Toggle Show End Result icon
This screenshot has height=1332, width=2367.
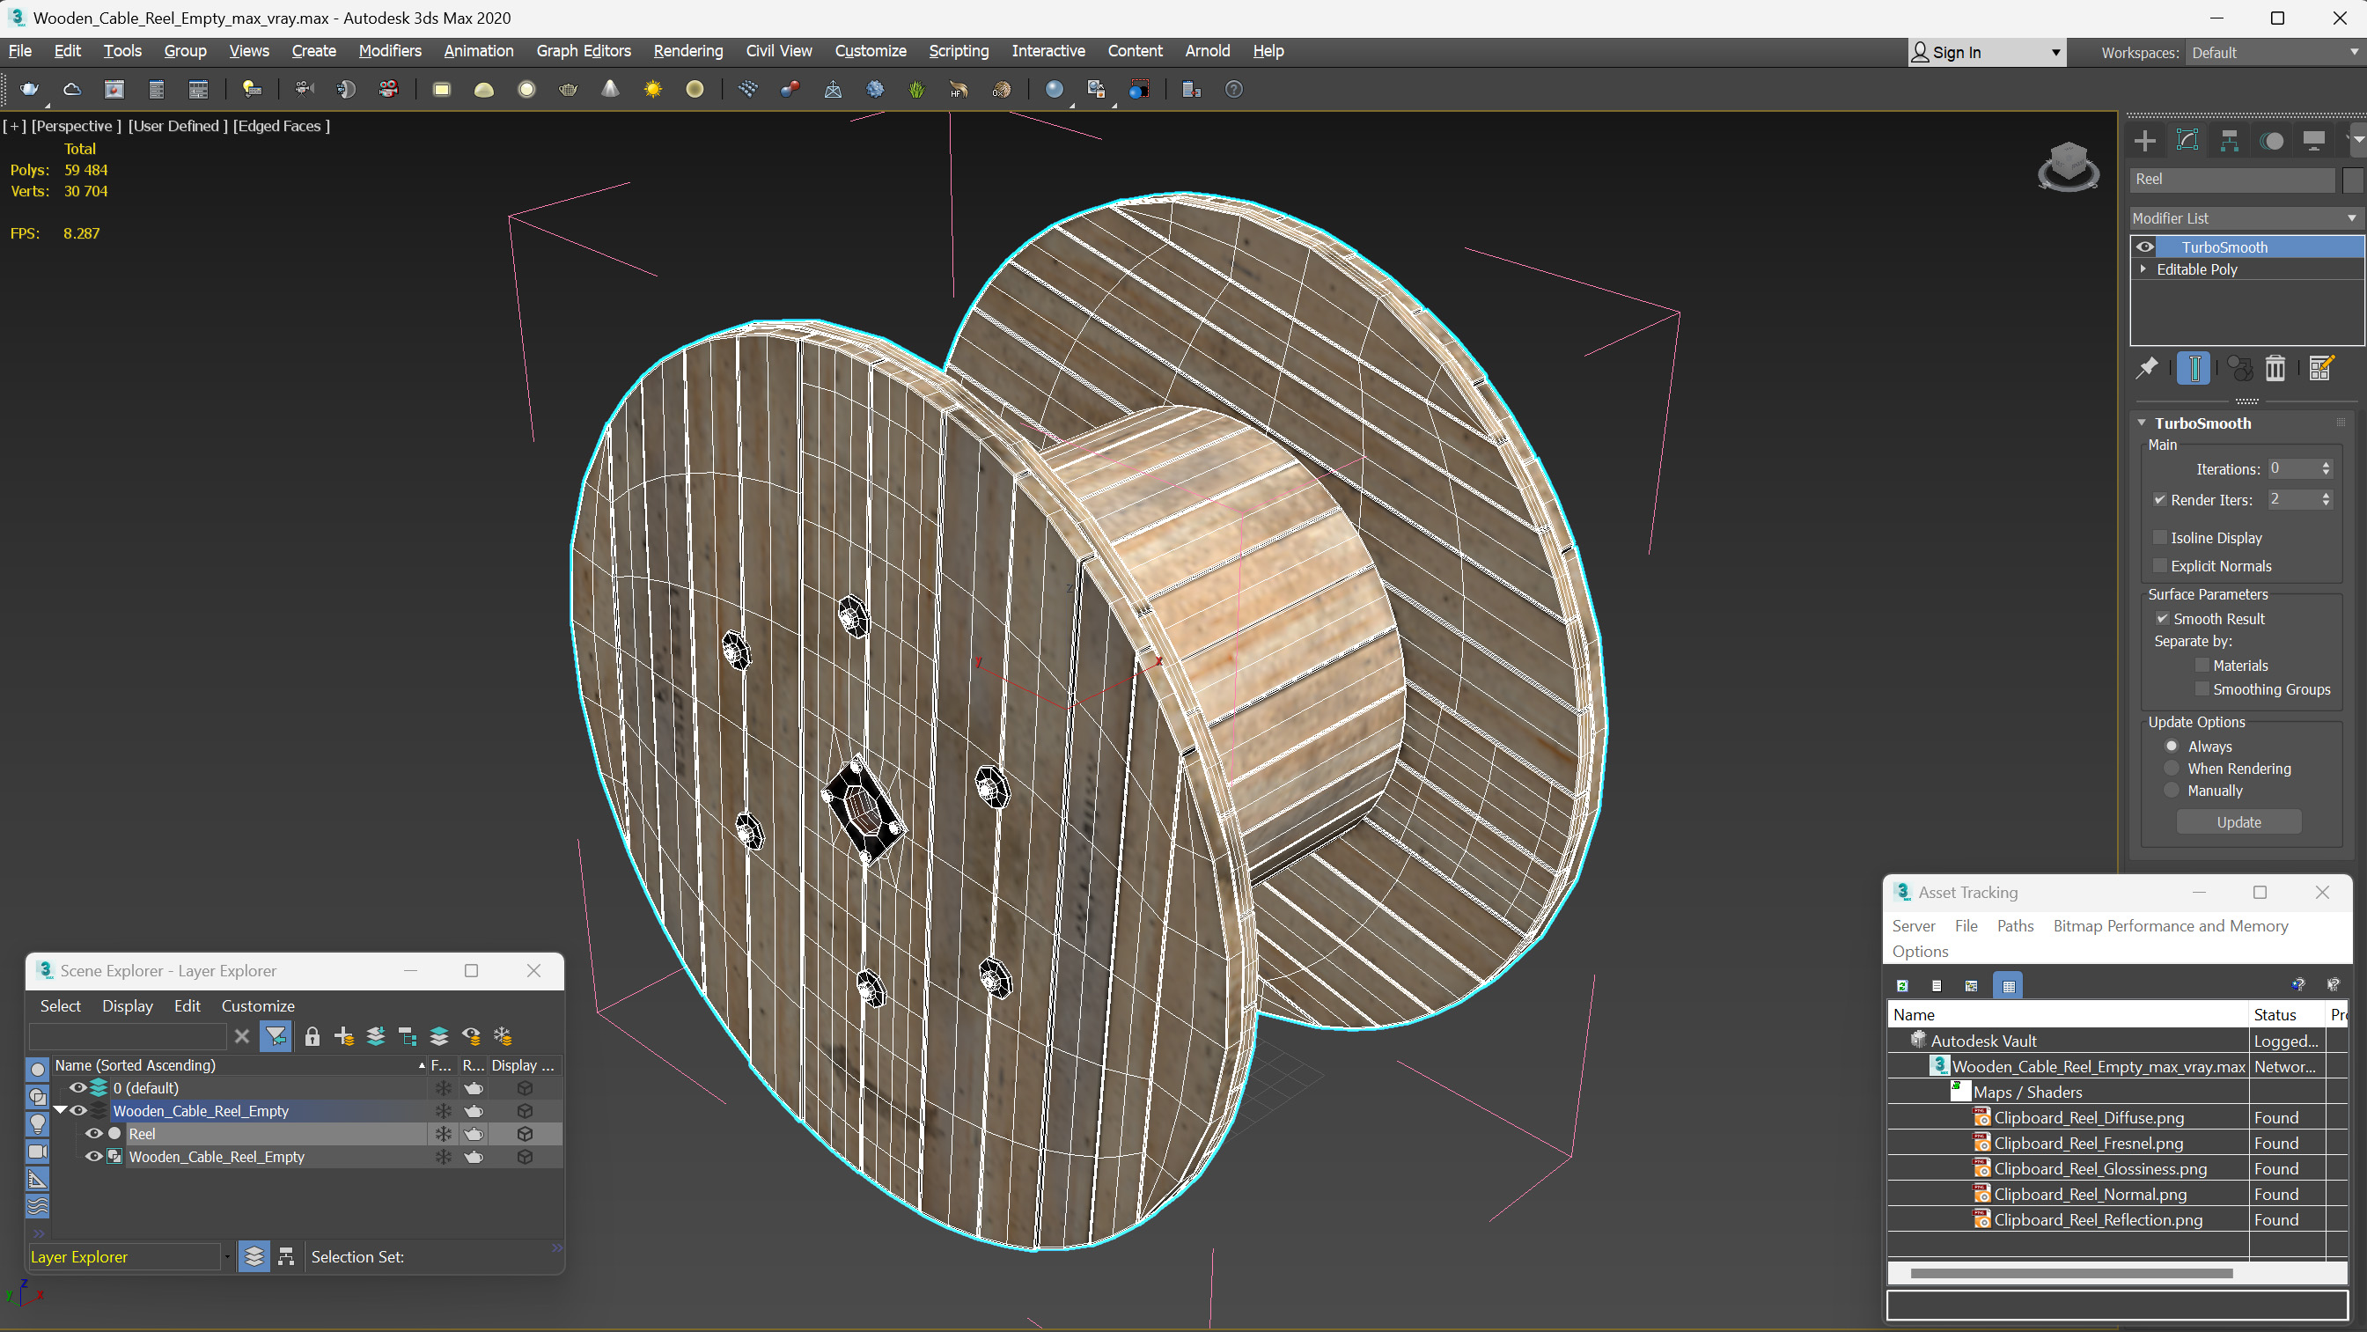[x=2194, y=369]
